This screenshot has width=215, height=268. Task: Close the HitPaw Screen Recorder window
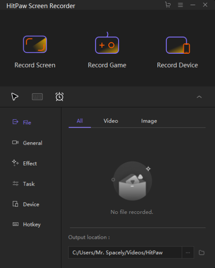205,5
